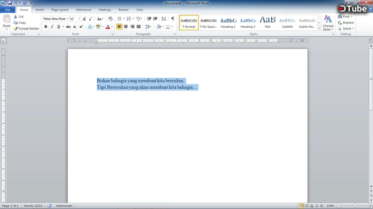
Task: Insert a bulleted list
Action: pos(119,19)
